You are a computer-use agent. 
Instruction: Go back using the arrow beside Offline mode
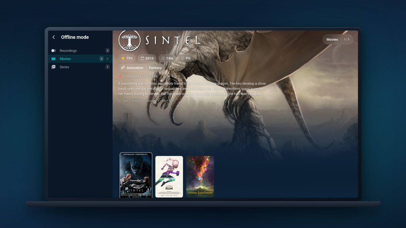coord(53,37)
